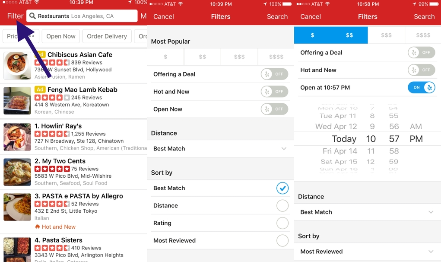The image size is (441, 262).
Task: Select Distance sort radio button
Action: point(282,206)
